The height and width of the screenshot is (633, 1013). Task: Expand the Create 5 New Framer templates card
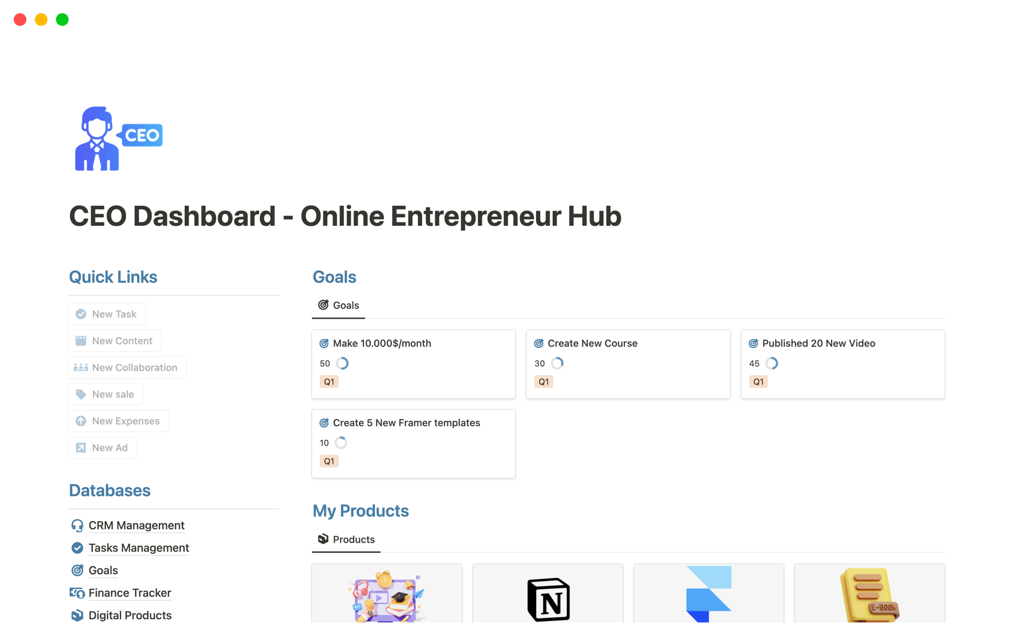click(406, 422)
